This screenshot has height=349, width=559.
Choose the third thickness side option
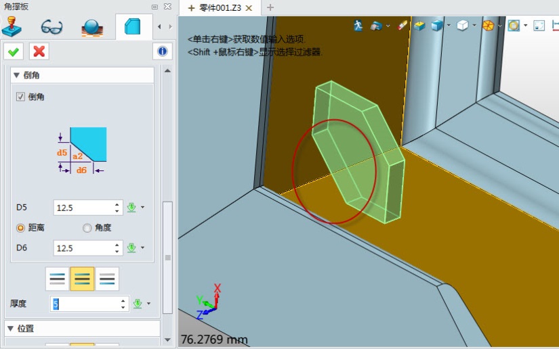pos(107,279)
